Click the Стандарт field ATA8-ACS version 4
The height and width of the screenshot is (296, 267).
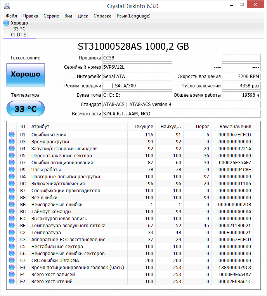(x=182, y=104)
